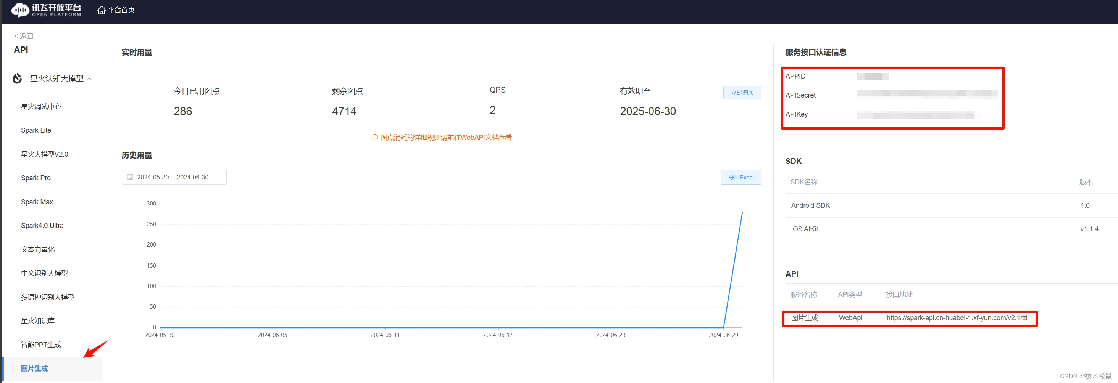Click the version 1.0 cell
1118x383 pixels.
[1085, 205]
